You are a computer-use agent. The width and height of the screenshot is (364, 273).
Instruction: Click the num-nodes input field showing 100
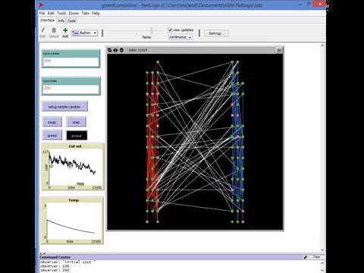coord(71,62)
